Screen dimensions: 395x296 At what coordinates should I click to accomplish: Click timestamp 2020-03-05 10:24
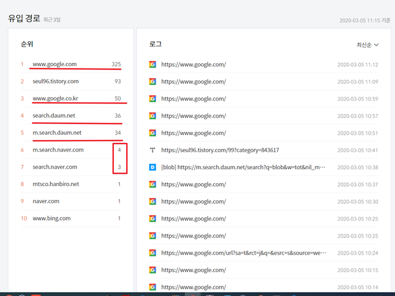(x=358, y=253)
